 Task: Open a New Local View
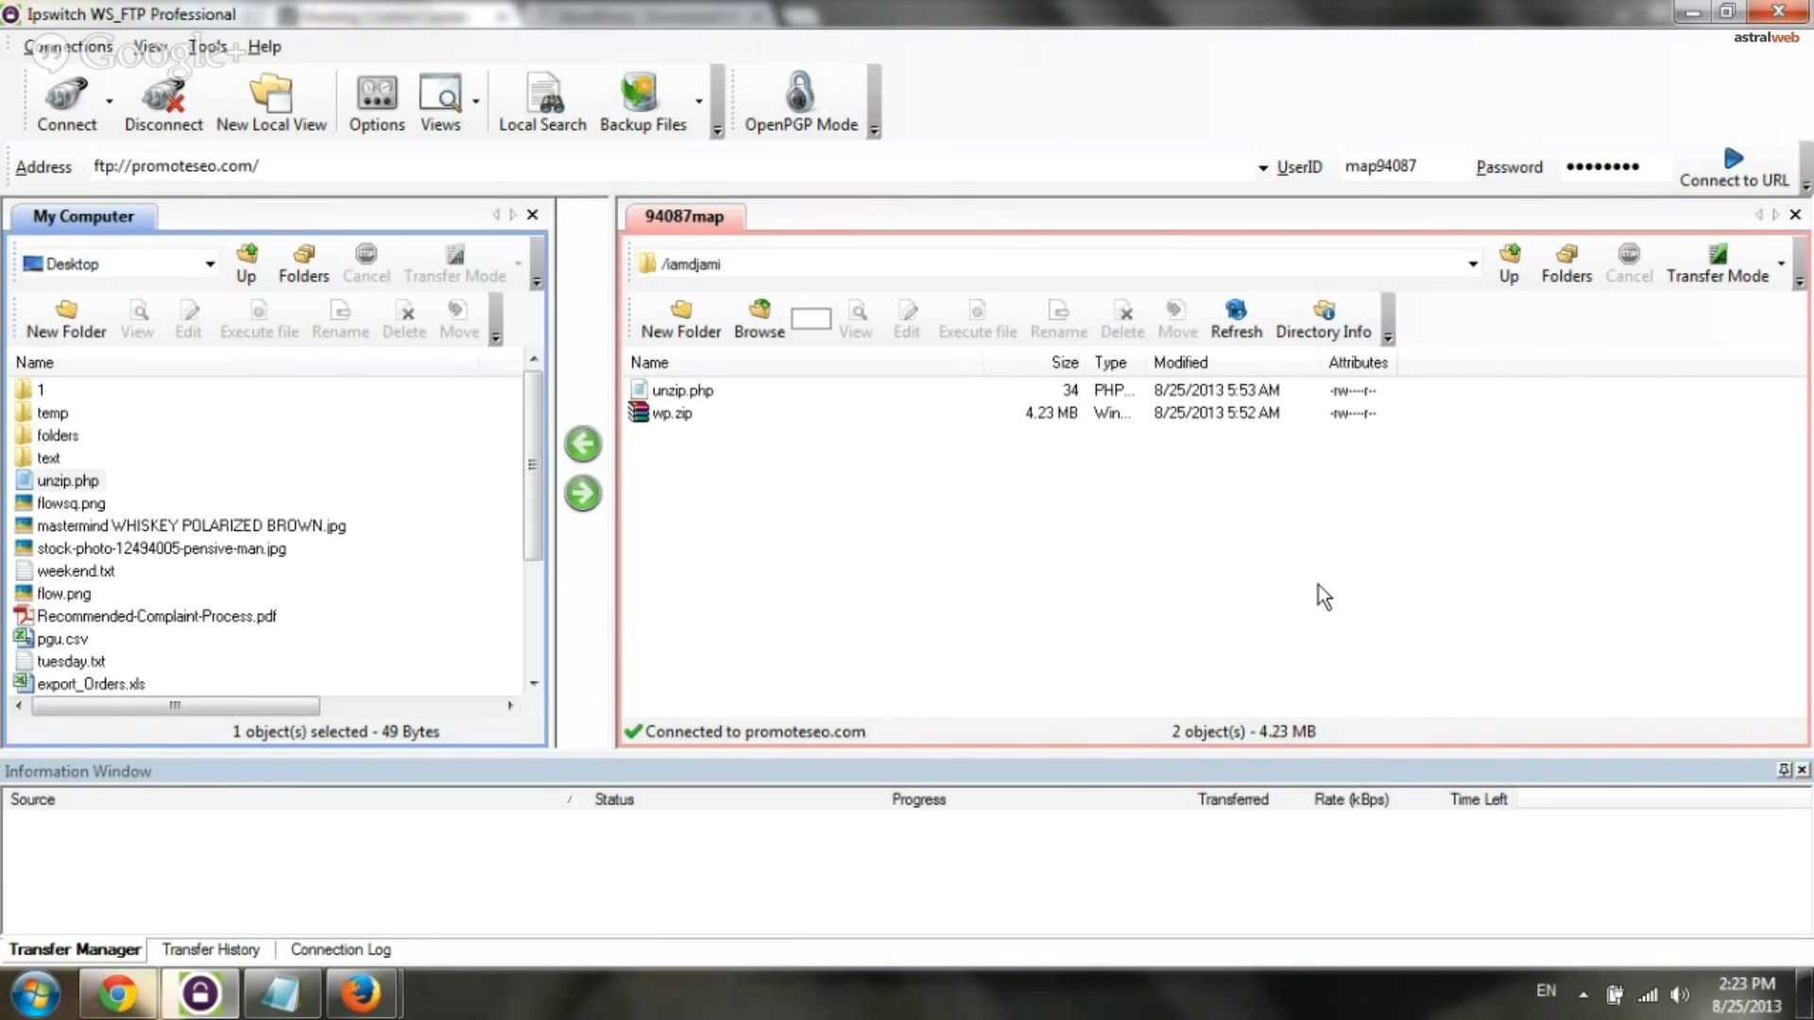[271, 103]
